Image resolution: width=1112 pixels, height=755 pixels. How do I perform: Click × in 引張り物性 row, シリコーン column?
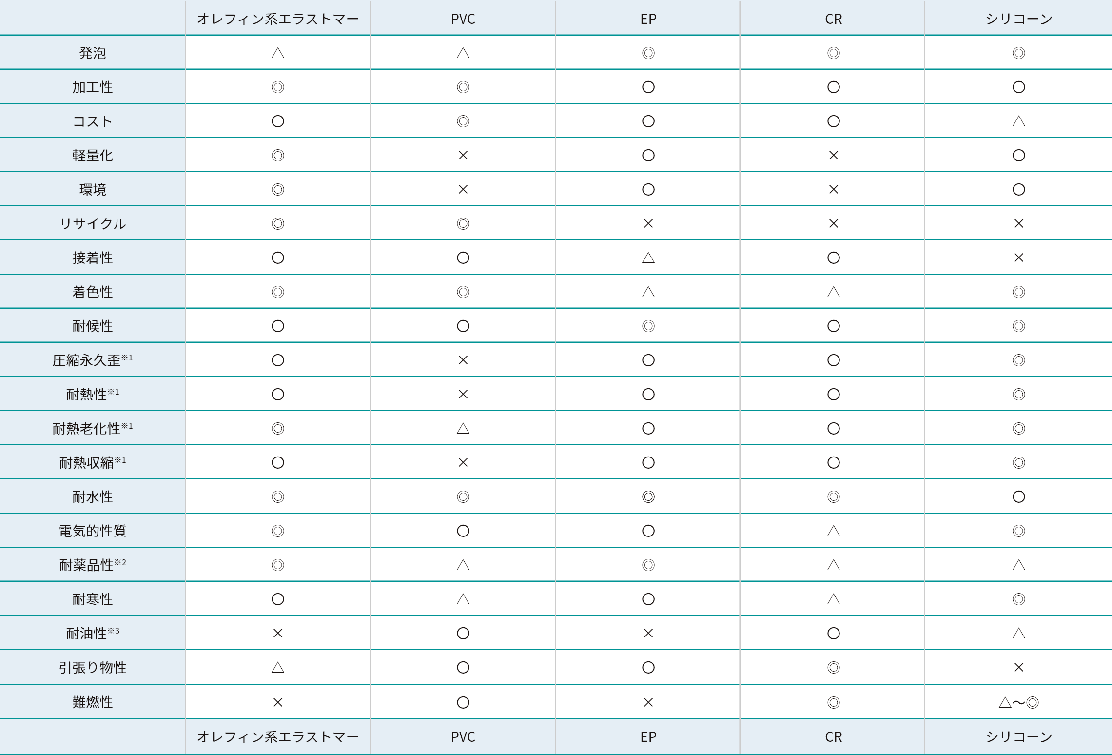click(x=1019, y=667)
